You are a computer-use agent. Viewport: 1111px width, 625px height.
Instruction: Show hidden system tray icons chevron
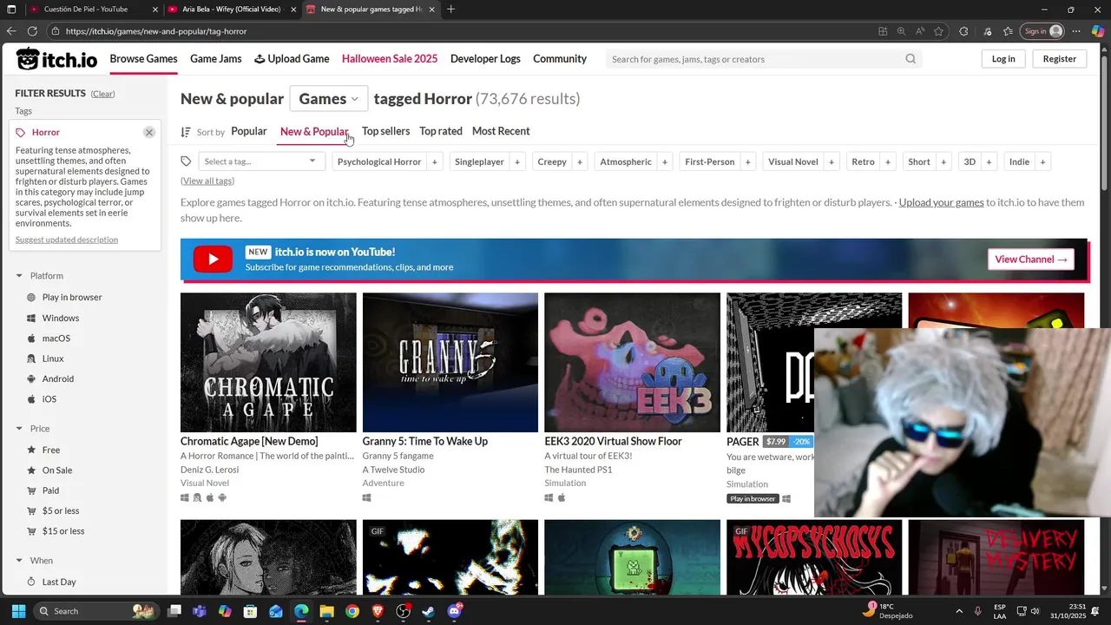click(x=959, y=611)
